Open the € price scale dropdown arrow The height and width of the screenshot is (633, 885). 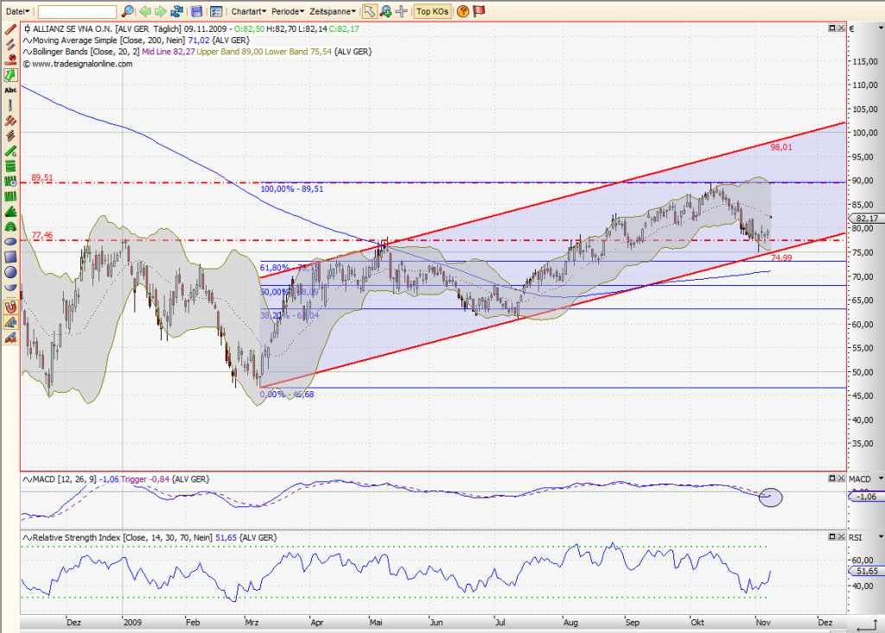click(881, 28)
